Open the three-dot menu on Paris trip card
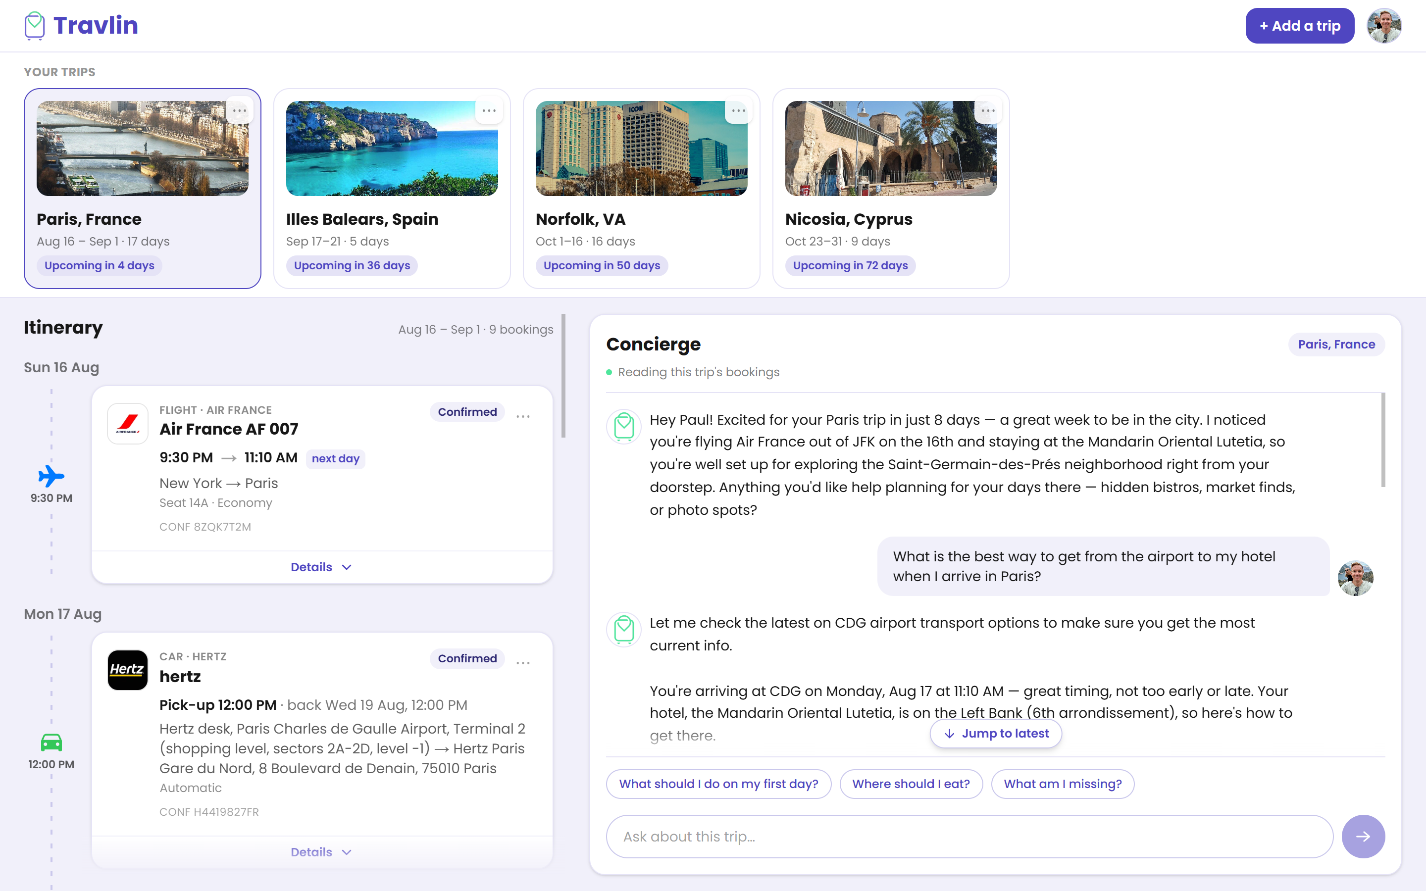 click(x=239, y=111)
